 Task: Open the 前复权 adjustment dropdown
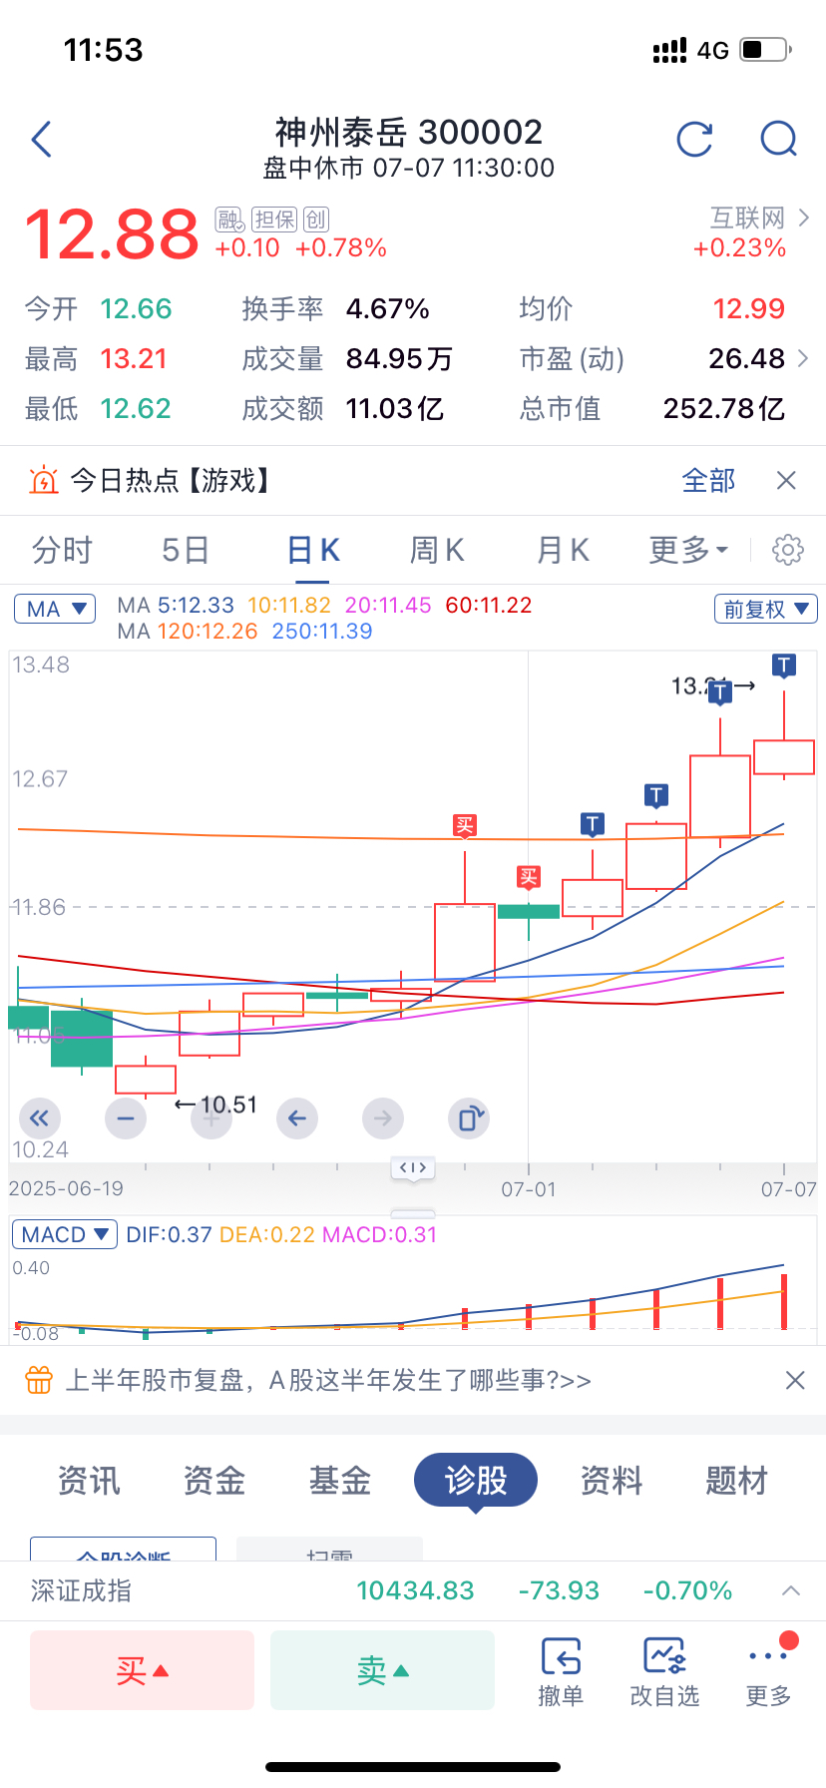(766, 609)
